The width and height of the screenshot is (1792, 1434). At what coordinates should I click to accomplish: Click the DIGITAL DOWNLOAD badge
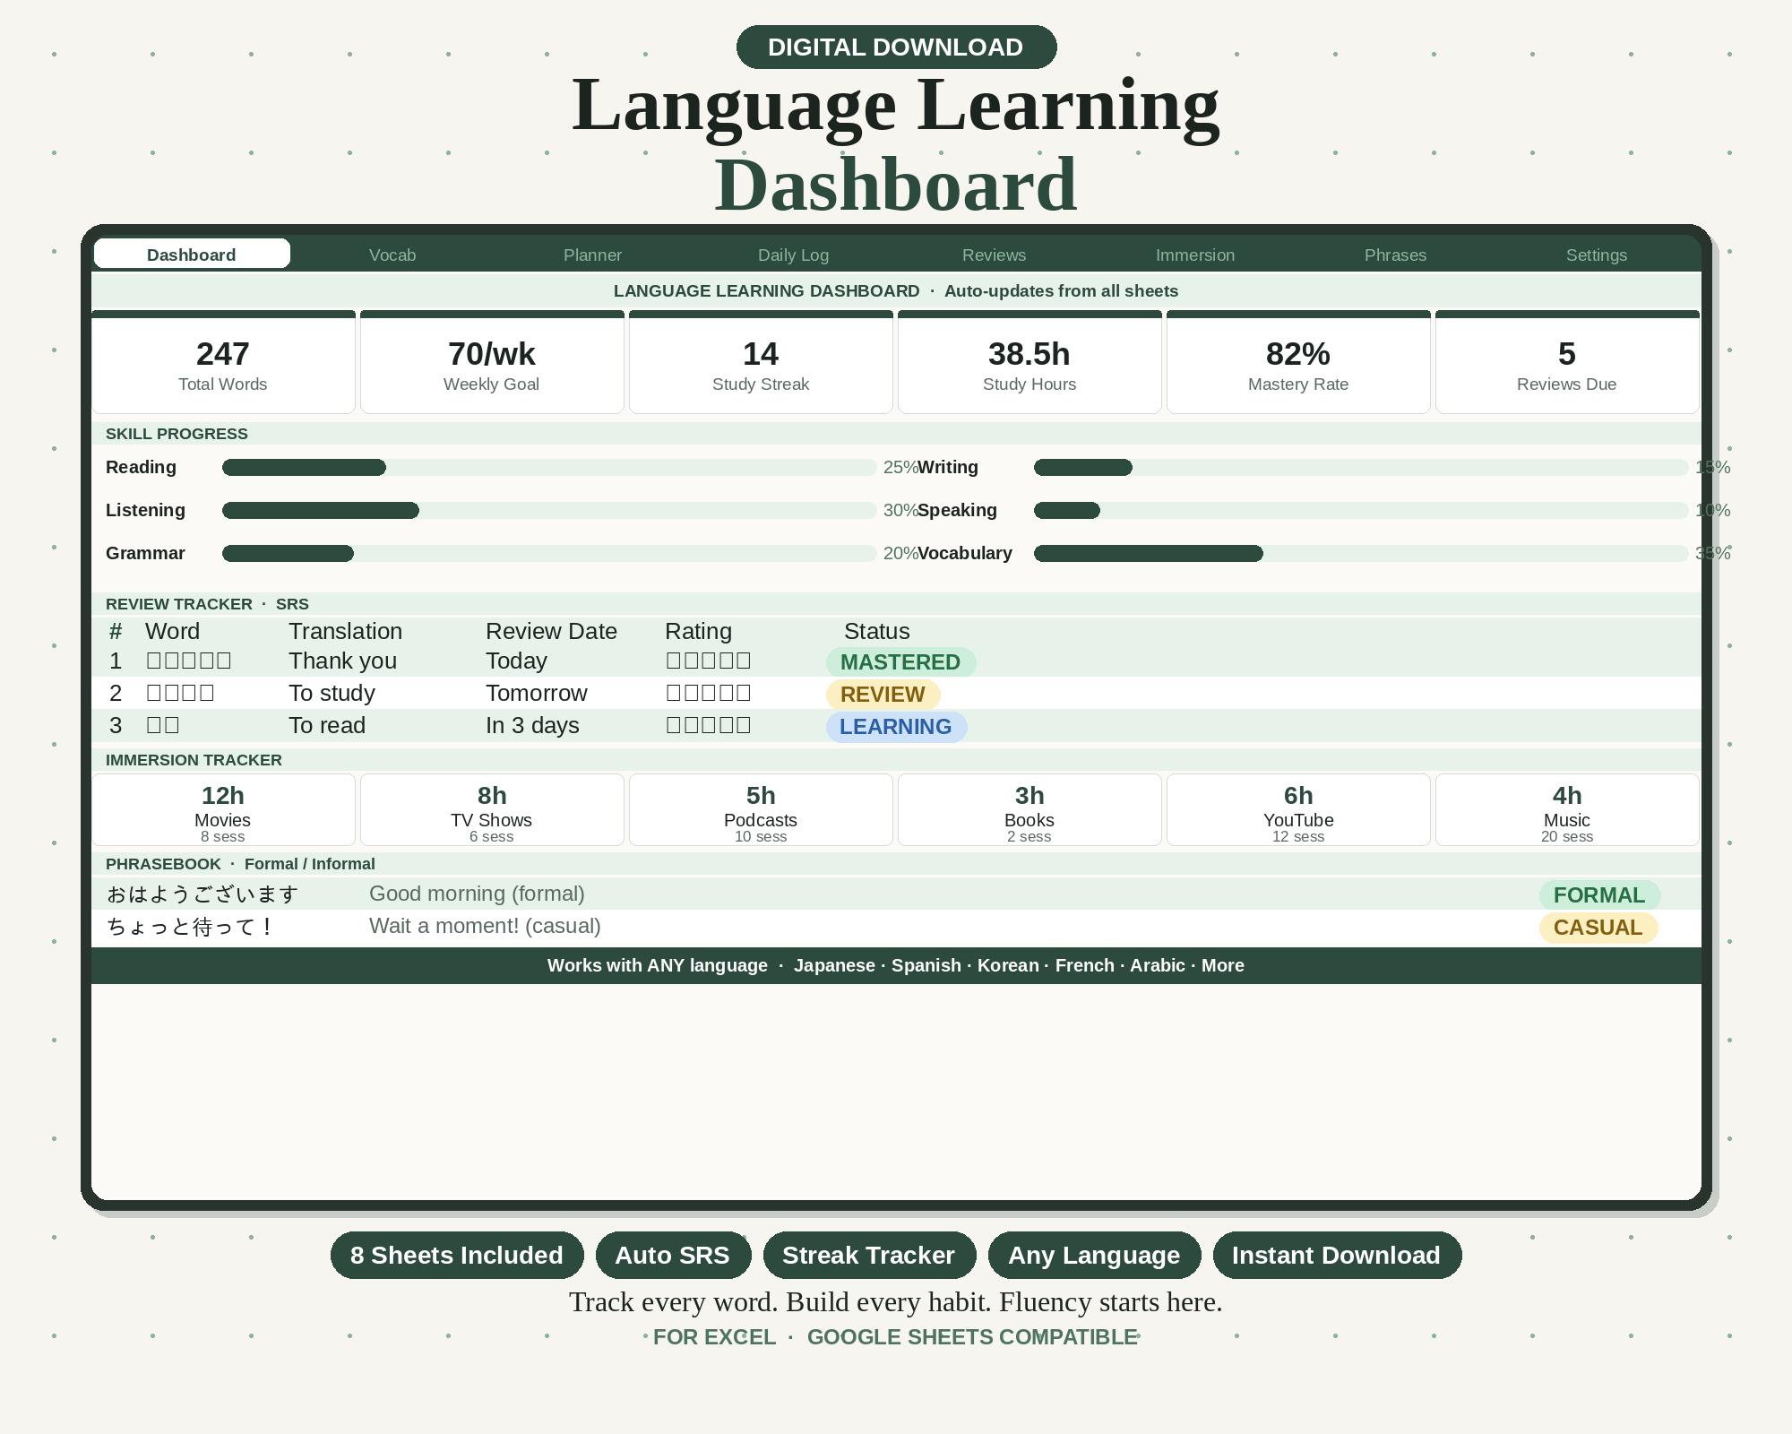[896, 47]
